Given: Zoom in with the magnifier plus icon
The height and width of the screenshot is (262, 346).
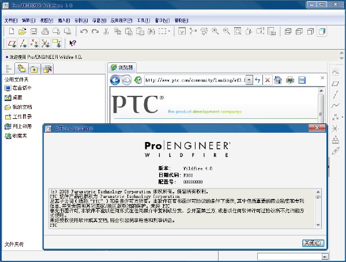Looking at the screenshot, I should pyautogui.click(x=215, y=31).
